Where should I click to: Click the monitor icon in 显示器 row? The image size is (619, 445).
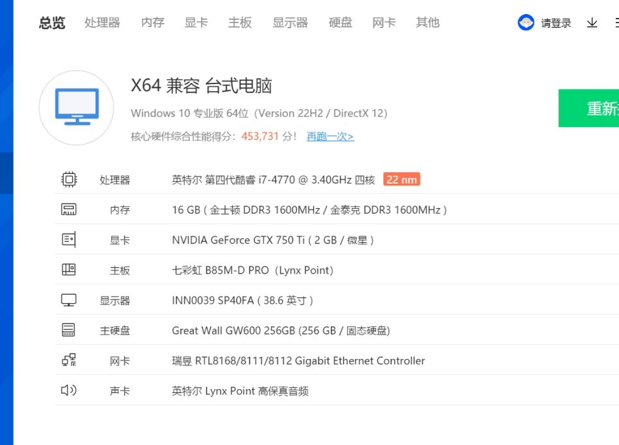(69, 301)
